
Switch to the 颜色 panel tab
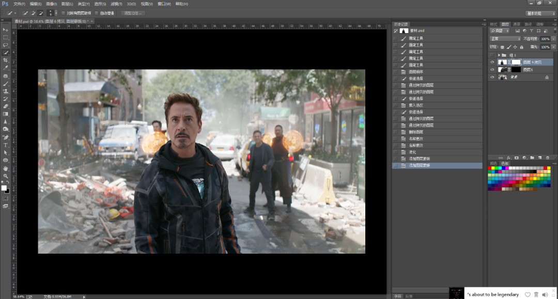click(492, 163)
